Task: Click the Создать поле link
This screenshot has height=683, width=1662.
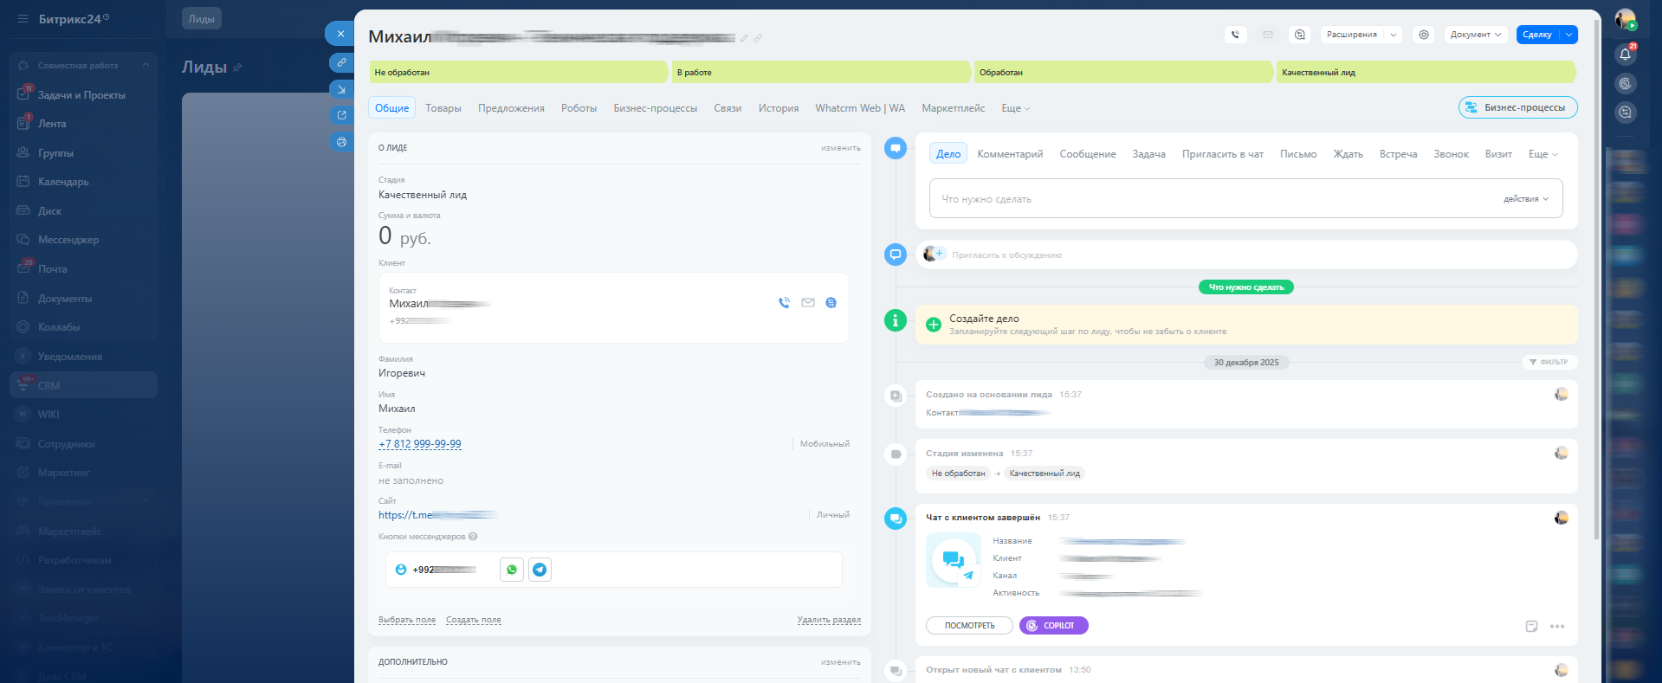Action: click(x=473, y=620)
